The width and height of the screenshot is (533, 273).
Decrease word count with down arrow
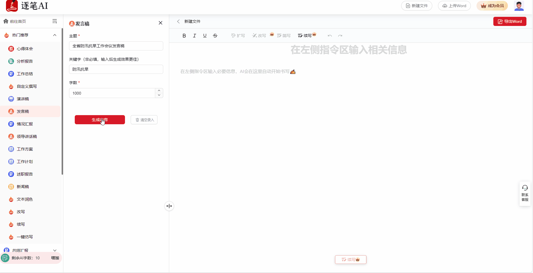pyautogui.click(x=159, y=95)
